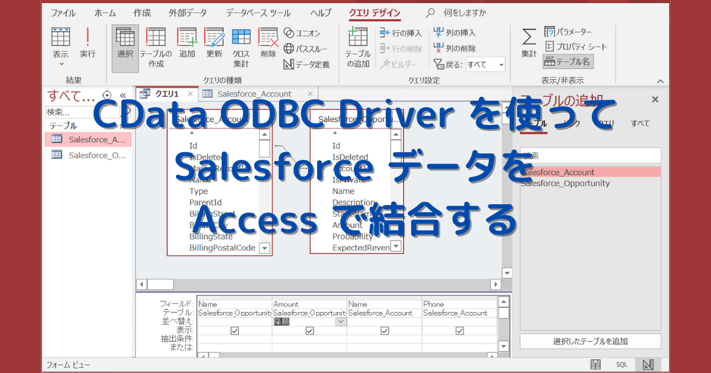Screen dimensions: 711x373
Task: Collapse the navigation pane with «
Action: pyautogui.click(x=123, y=95)
